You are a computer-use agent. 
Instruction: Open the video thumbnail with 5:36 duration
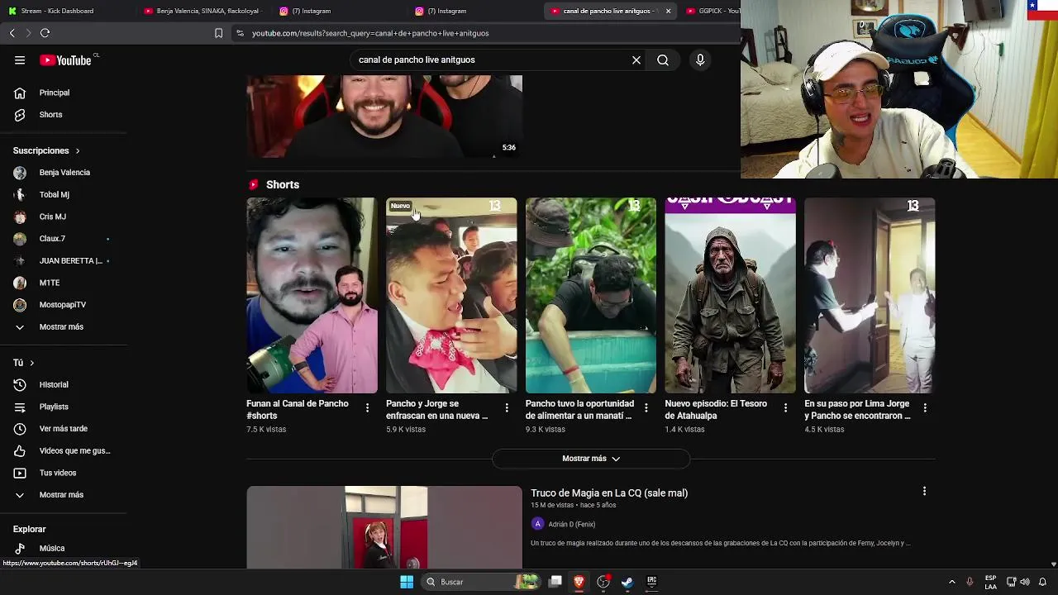pyautogui.click(x=384, y=116)
